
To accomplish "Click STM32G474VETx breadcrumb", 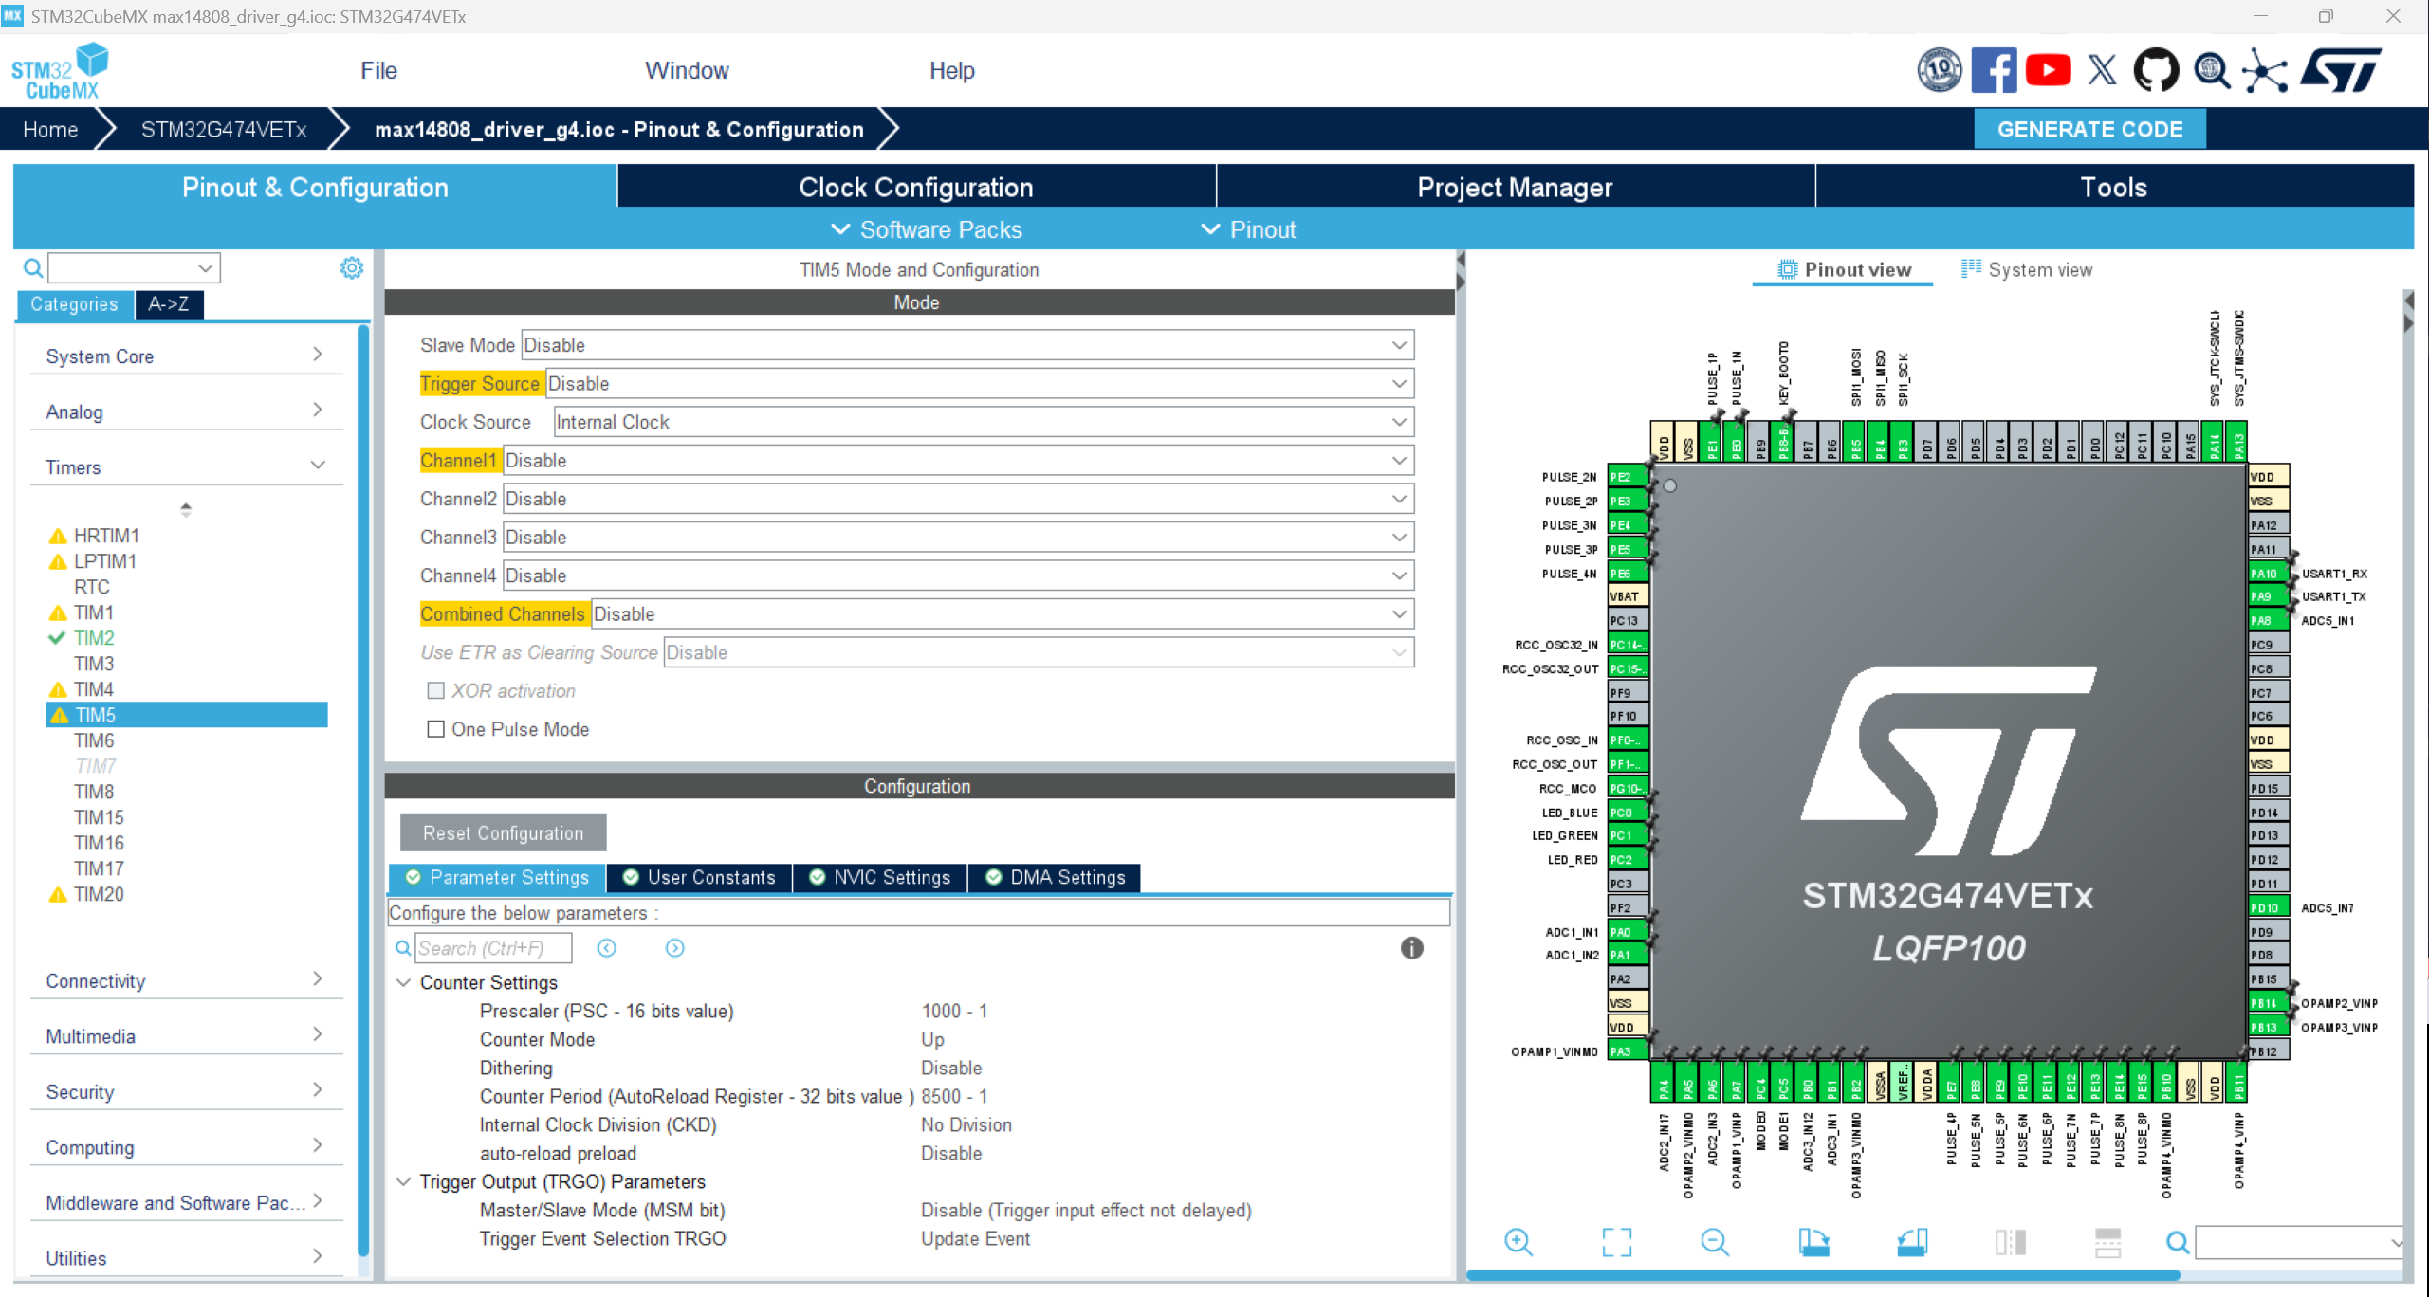I will tap(224, 130).
